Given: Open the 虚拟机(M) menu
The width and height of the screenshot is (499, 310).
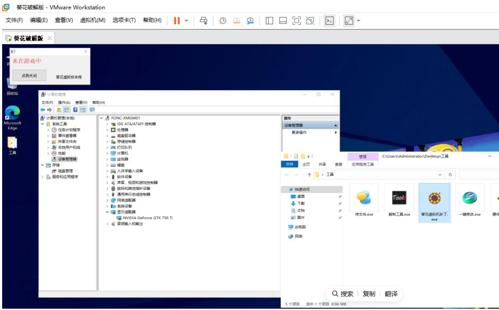Looking at the screenshot, I should [92, 20].
